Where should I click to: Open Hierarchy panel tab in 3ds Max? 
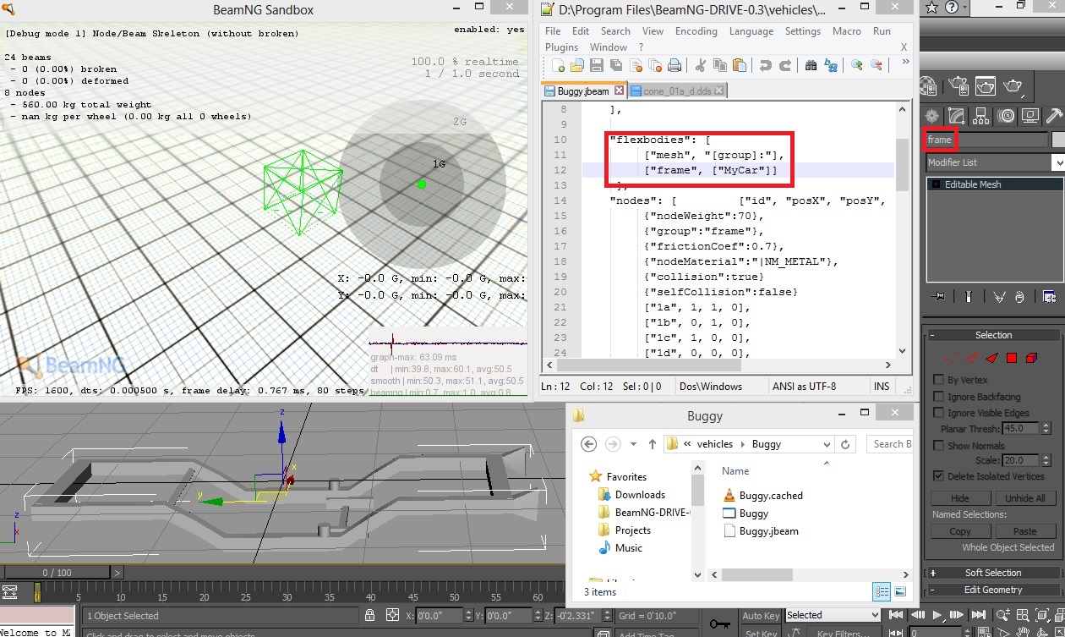pyautogui.click(x=980, y=116)
